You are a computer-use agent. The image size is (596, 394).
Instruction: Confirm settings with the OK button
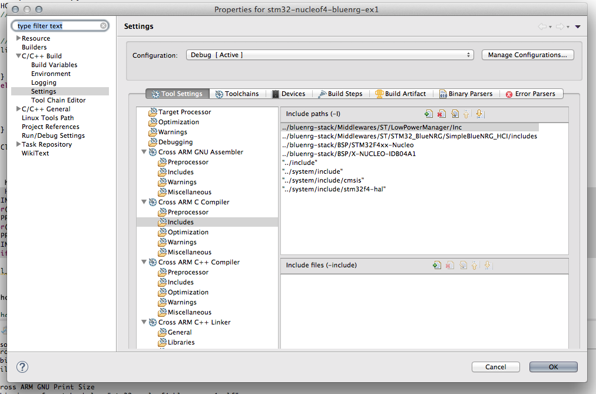[x=554, y=367]
